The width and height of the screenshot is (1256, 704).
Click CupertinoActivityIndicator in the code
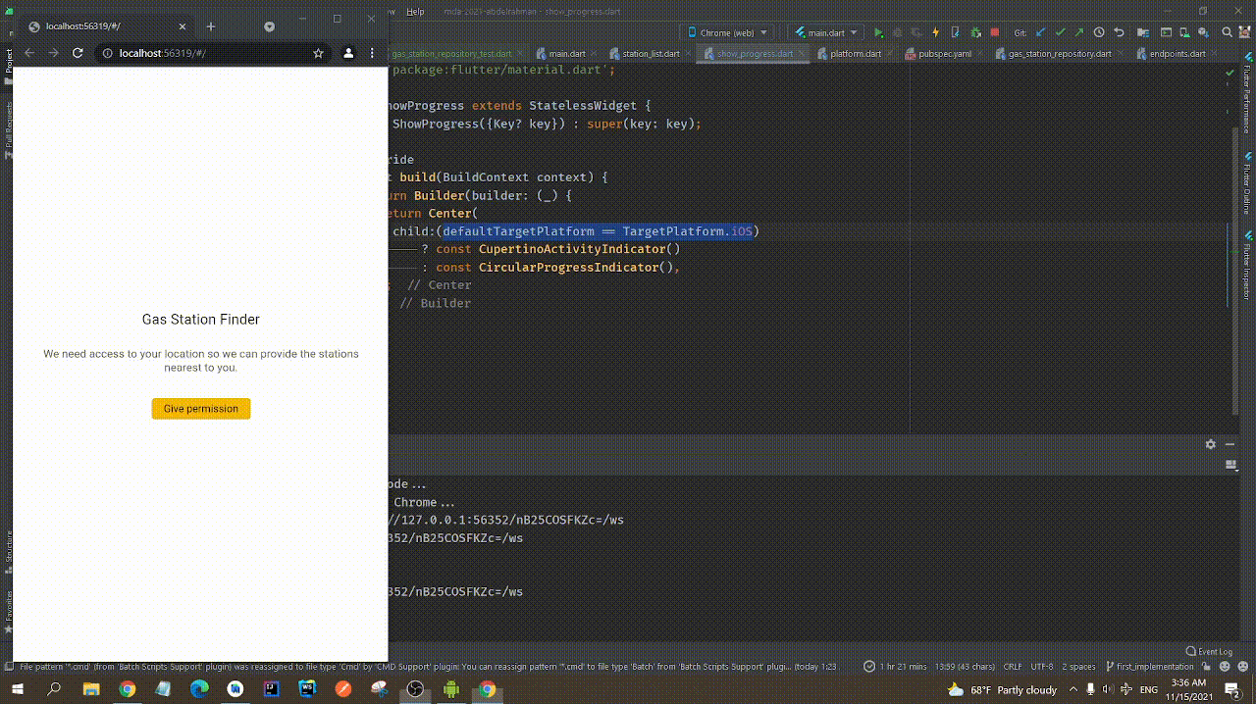tap(572, 249)
